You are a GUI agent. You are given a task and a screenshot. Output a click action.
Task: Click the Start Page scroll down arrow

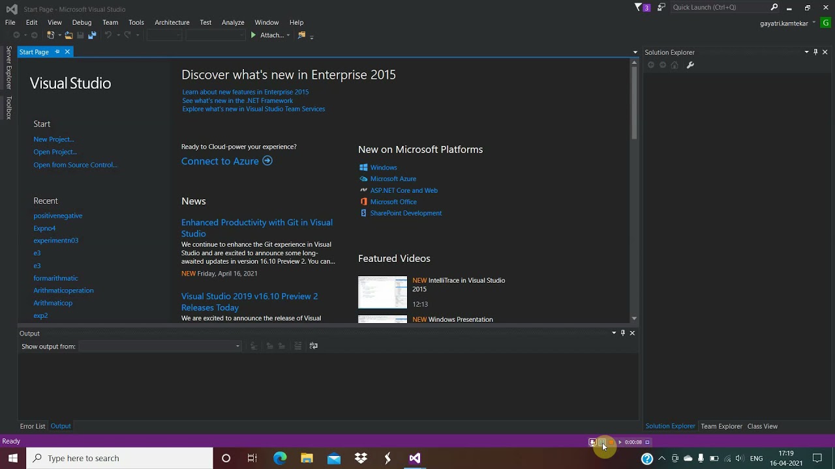(x=634, y=319)
